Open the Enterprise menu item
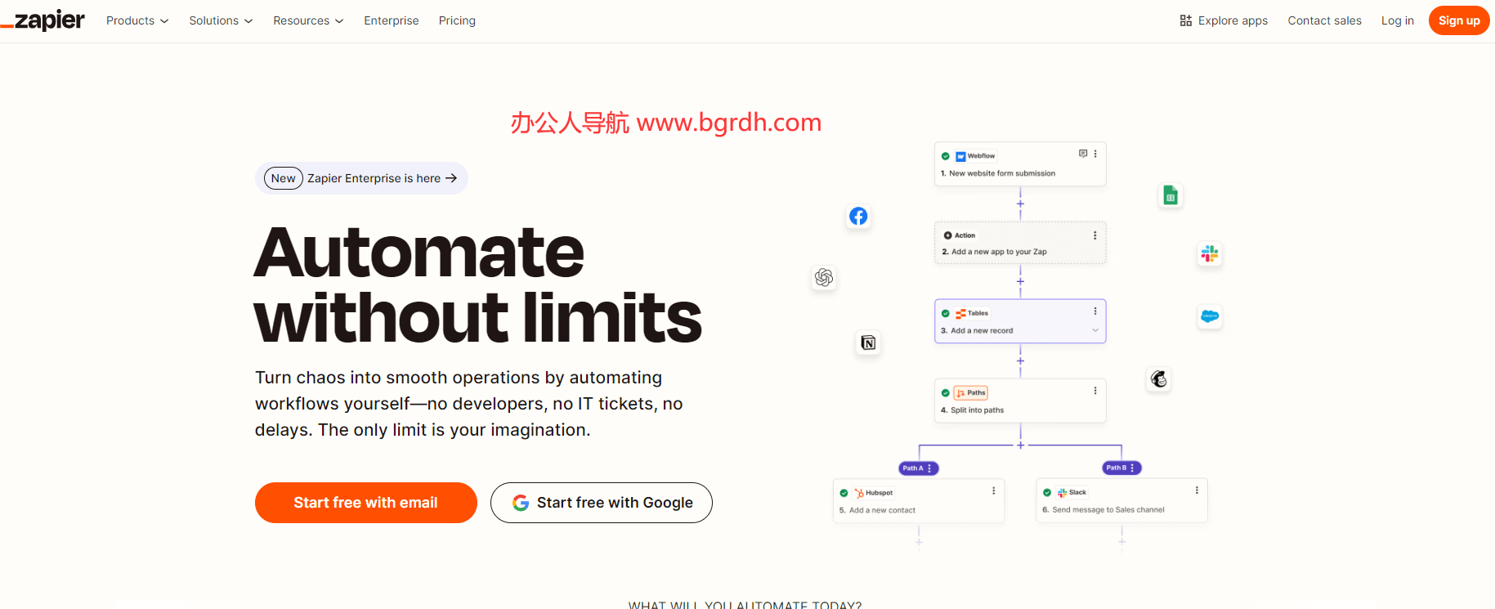The width and height of the screenshot is (1495, 609). tap(391, 20)
